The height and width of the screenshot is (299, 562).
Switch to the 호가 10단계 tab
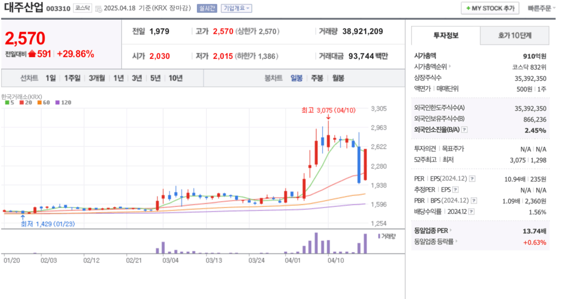(x=515, y=36)
